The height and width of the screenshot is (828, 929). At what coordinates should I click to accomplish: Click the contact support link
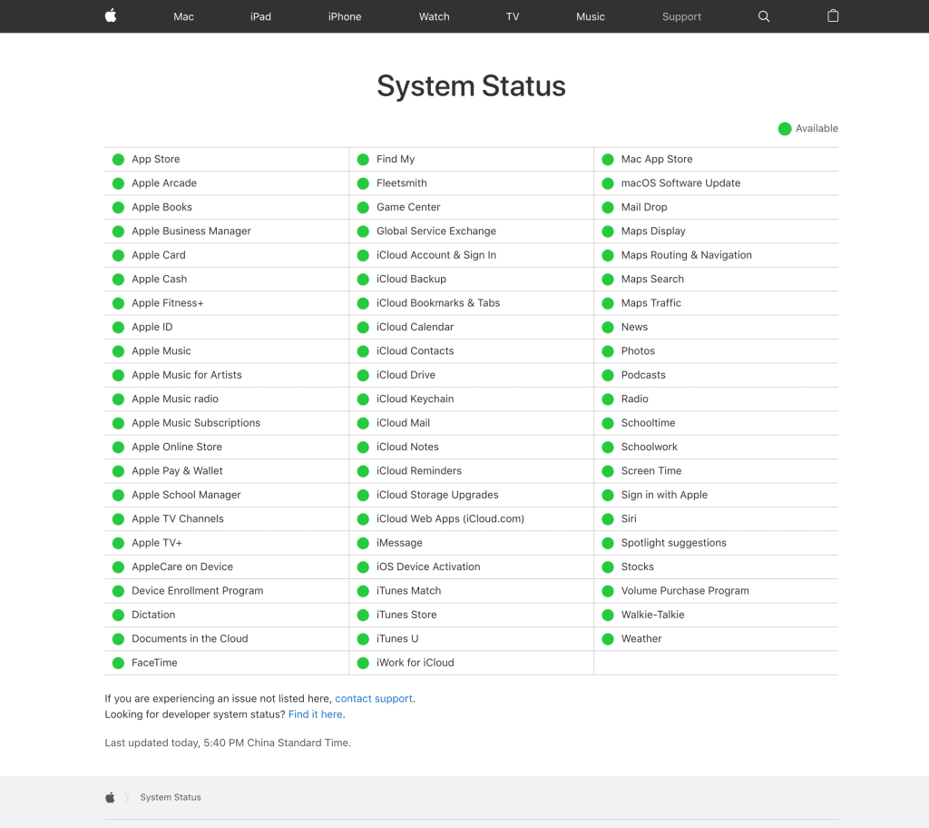(x=374, y=698)
